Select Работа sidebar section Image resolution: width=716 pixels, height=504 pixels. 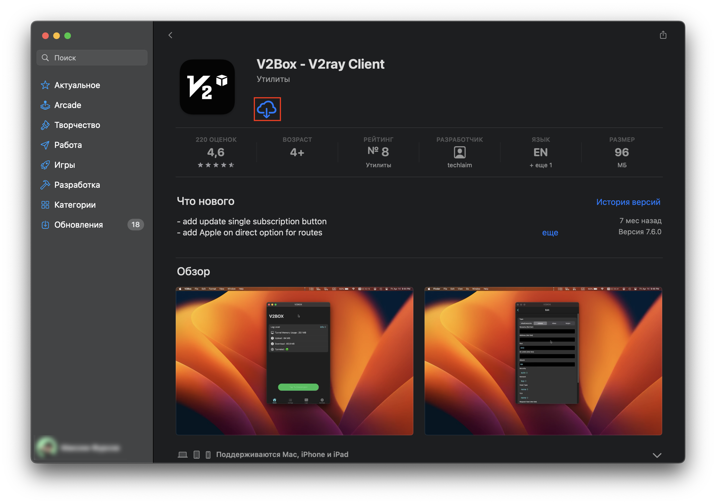click(x=92, y=145)
